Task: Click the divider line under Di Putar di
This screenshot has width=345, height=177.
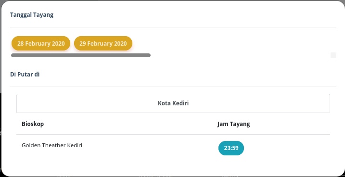Action: coord(173,87)
